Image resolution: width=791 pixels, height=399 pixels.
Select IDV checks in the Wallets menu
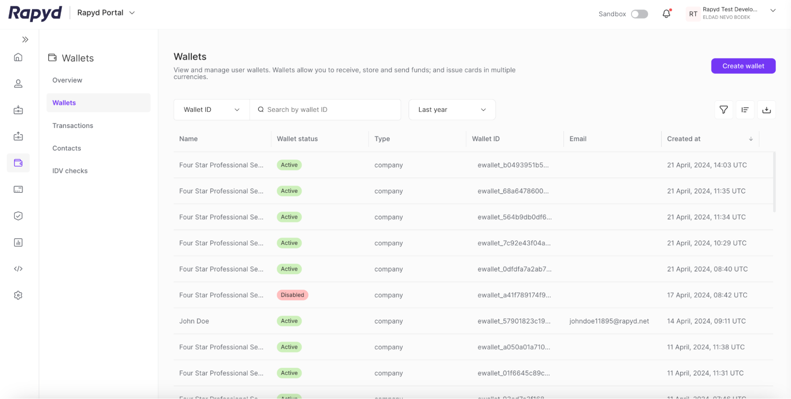click(70, 171)
